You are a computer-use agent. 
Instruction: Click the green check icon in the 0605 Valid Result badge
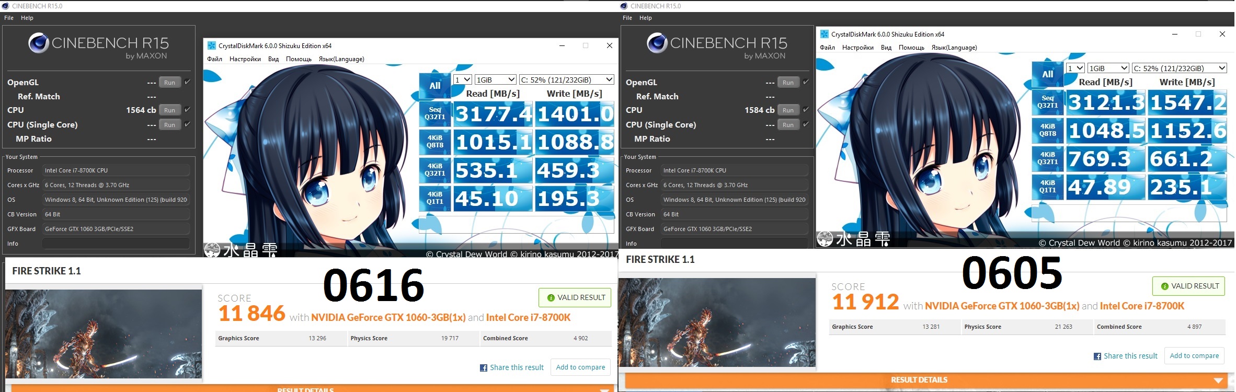[x=1164, y=286]
